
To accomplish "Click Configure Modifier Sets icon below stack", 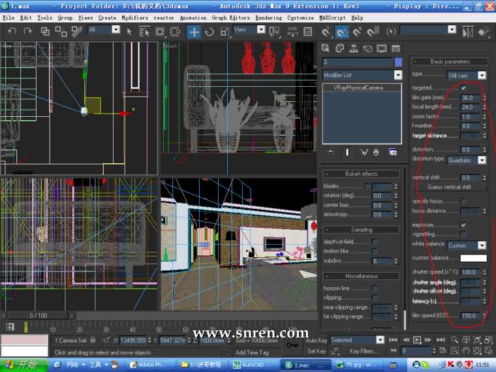I will click(393, 152).
